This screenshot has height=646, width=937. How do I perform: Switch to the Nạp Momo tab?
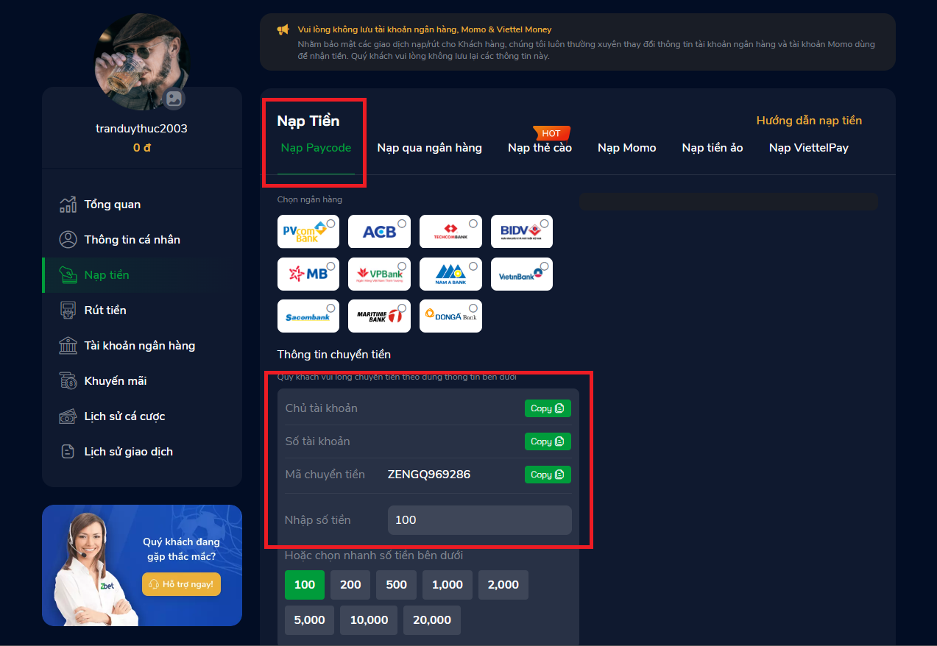(626, 147)
